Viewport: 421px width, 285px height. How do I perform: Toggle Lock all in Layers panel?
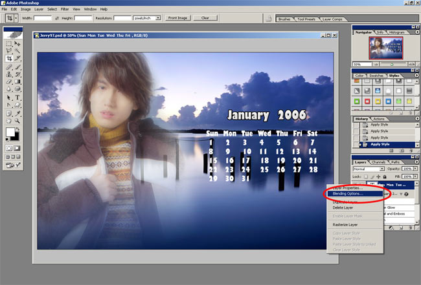click(x=385, y=176)
